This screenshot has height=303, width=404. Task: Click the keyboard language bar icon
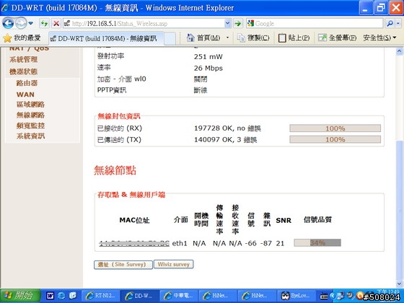coord(324,297)
